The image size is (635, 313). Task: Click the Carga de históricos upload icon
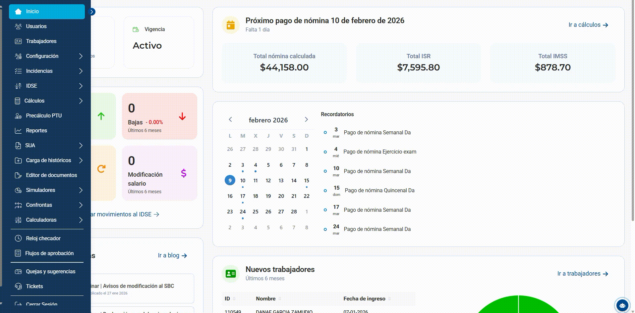pos(18,160)
